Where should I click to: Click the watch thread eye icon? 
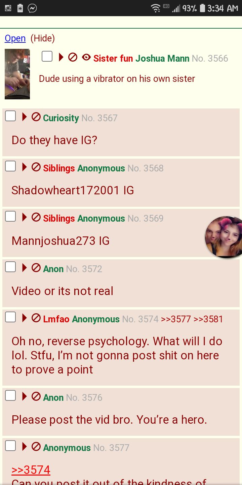[86, 58]
